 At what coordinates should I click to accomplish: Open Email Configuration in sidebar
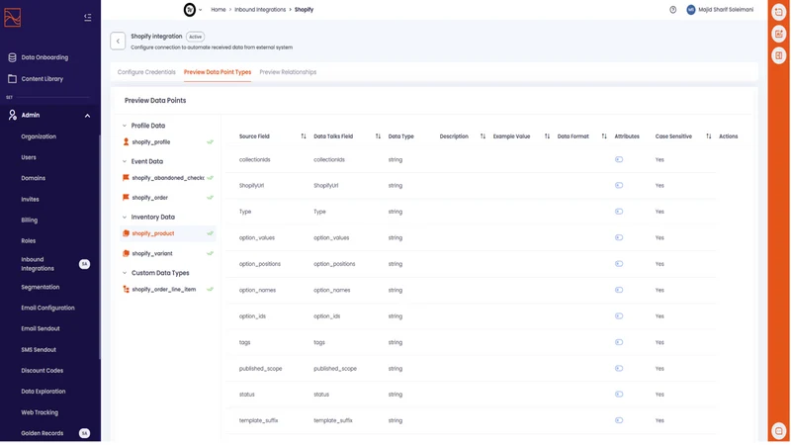point(47,308)
